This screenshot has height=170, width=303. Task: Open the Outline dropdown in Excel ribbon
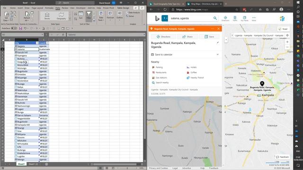coord(119,16)
